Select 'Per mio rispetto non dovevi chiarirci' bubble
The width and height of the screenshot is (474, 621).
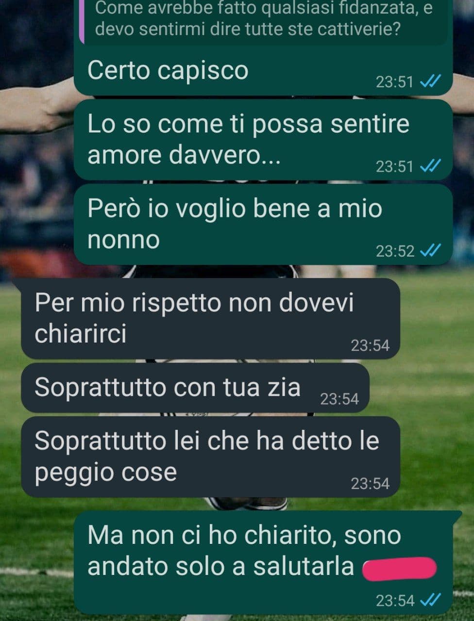(x=210, y=318)
